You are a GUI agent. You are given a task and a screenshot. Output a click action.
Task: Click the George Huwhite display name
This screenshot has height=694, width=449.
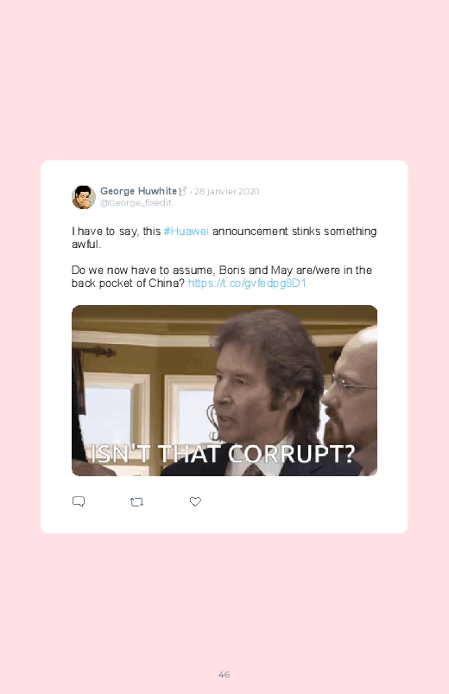pos(138,191)
